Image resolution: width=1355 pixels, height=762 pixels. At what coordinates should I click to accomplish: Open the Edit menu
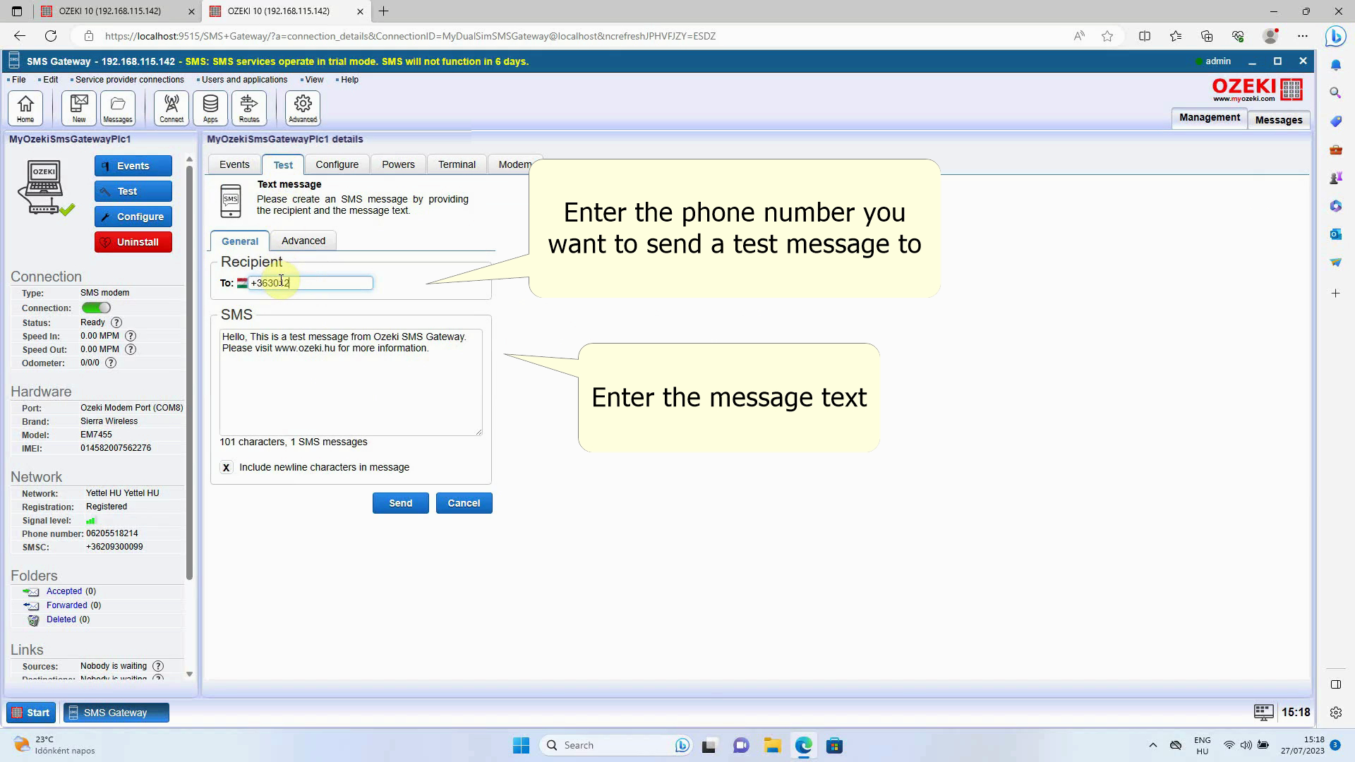(50, 80)
